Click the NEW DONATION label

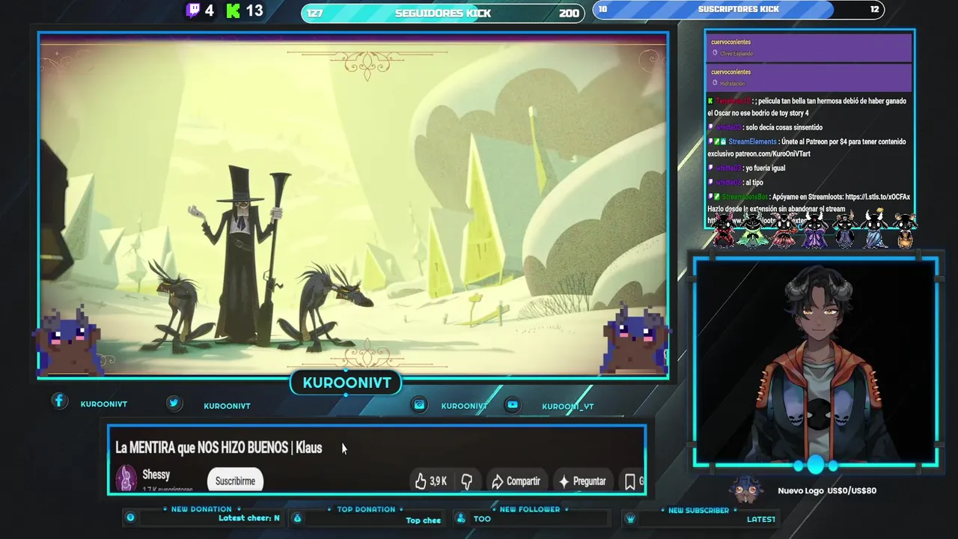[201, 509]
